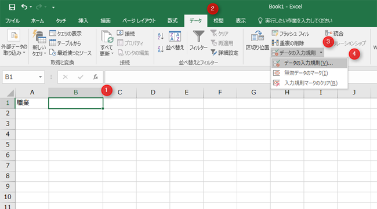377x209 pixels.
Task: Open the Name Box dropdown arrow
Action: (41, 77)
